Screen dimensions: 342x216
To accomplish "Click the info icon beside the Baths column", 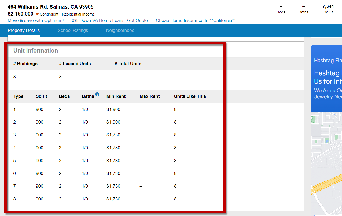I will click(97, 94).
